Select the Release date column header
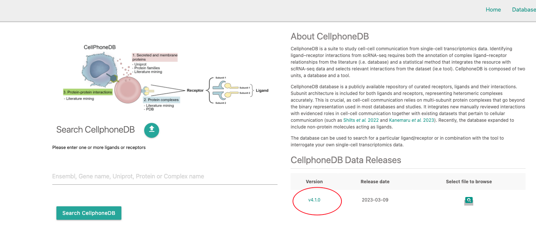 tap(375, 181)
